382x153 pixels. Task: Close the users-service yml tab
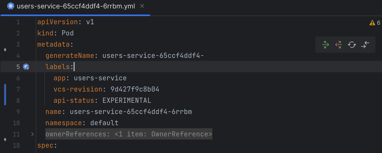[x=142, y=6]
